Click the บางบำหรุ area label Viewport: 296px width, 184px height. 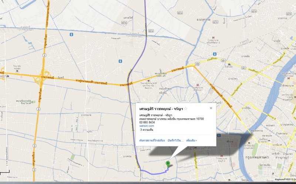[233, 78]
